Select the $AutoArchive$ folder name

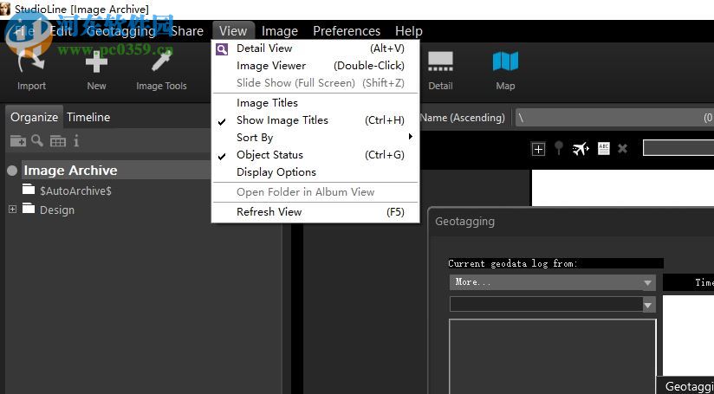coord(75,191)
